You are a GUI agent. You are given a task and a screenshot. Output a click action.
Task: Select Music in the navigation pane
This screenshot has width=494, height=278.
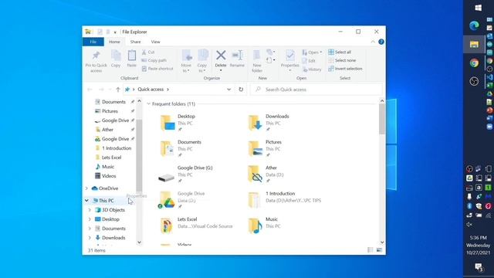coord(108,167)
